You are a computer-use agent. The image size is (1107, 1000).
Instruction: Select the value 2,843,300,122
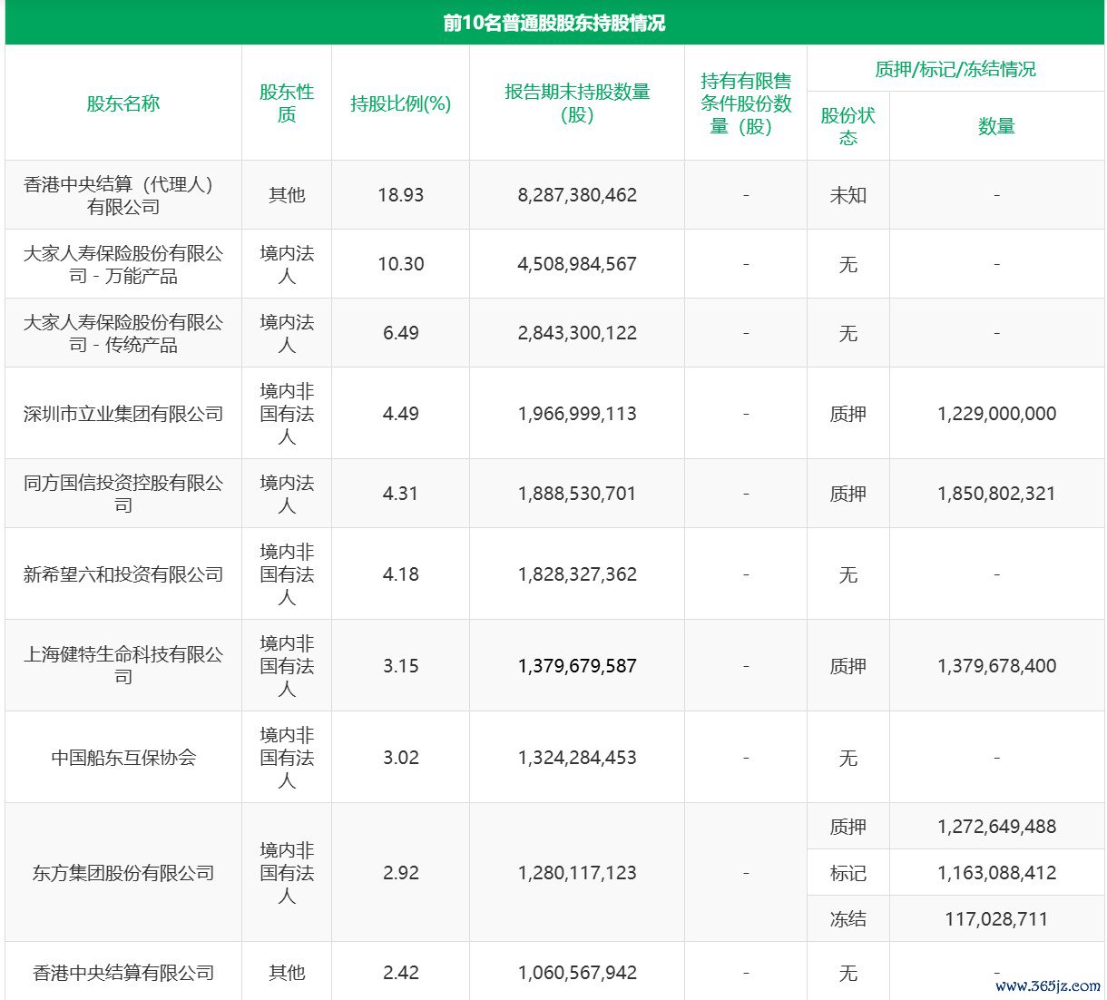(577, 333)
